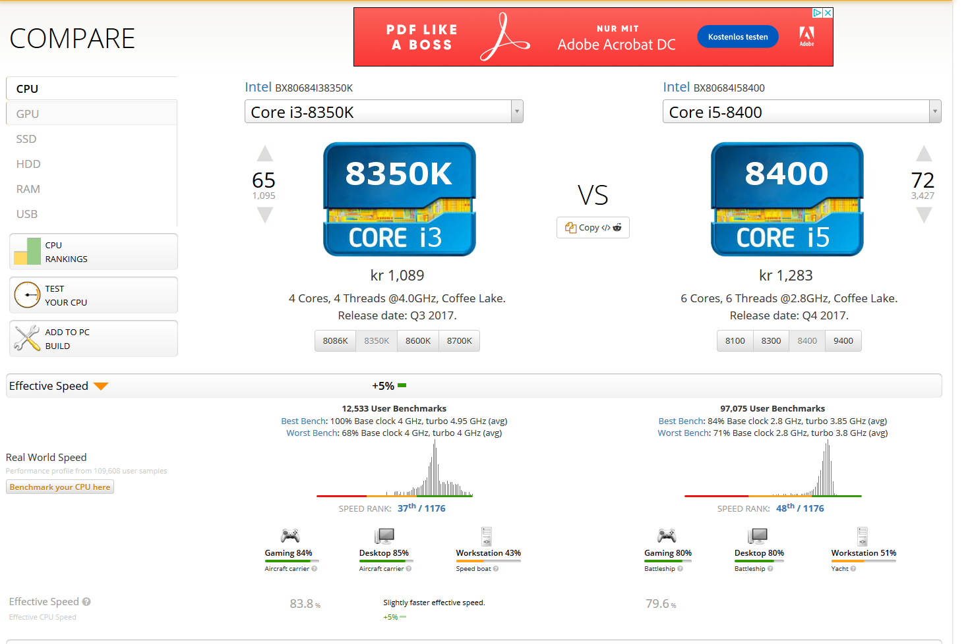Image resolution: width=970 pixels, height=644 pixels.
Task: Click the Workstation 51% progress bar
Action: 863,561
